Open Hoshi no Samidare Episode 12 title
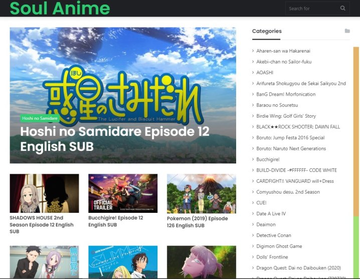This screenshot has height=279, width=360. click(114, 139)
